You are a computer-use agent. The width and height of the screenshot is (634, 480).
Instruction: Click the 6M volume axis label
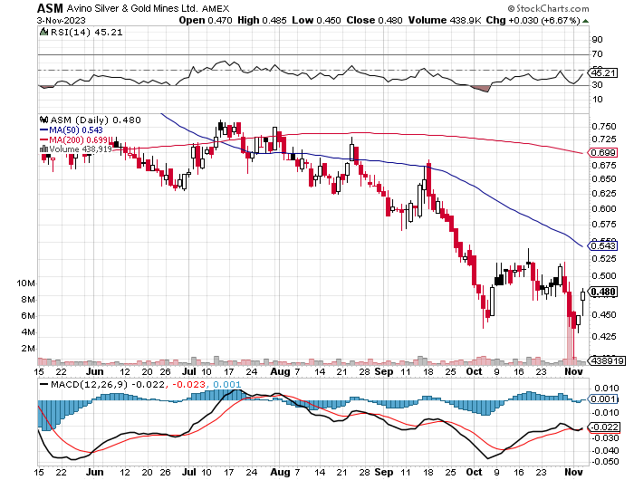28,315
